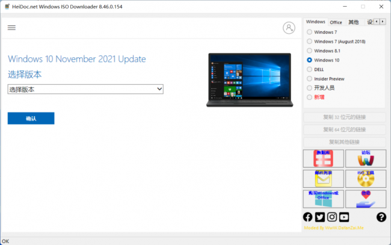Screen dimensions: 391x245
Task: Click the help question mark icon
Action: [381, 217]
